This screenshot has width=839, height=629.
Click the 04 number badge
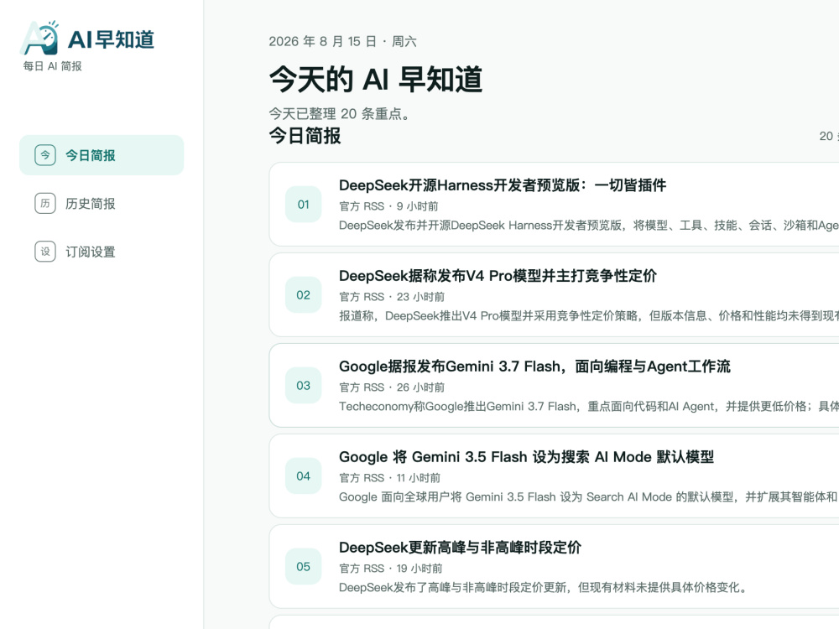pos(304,476)
